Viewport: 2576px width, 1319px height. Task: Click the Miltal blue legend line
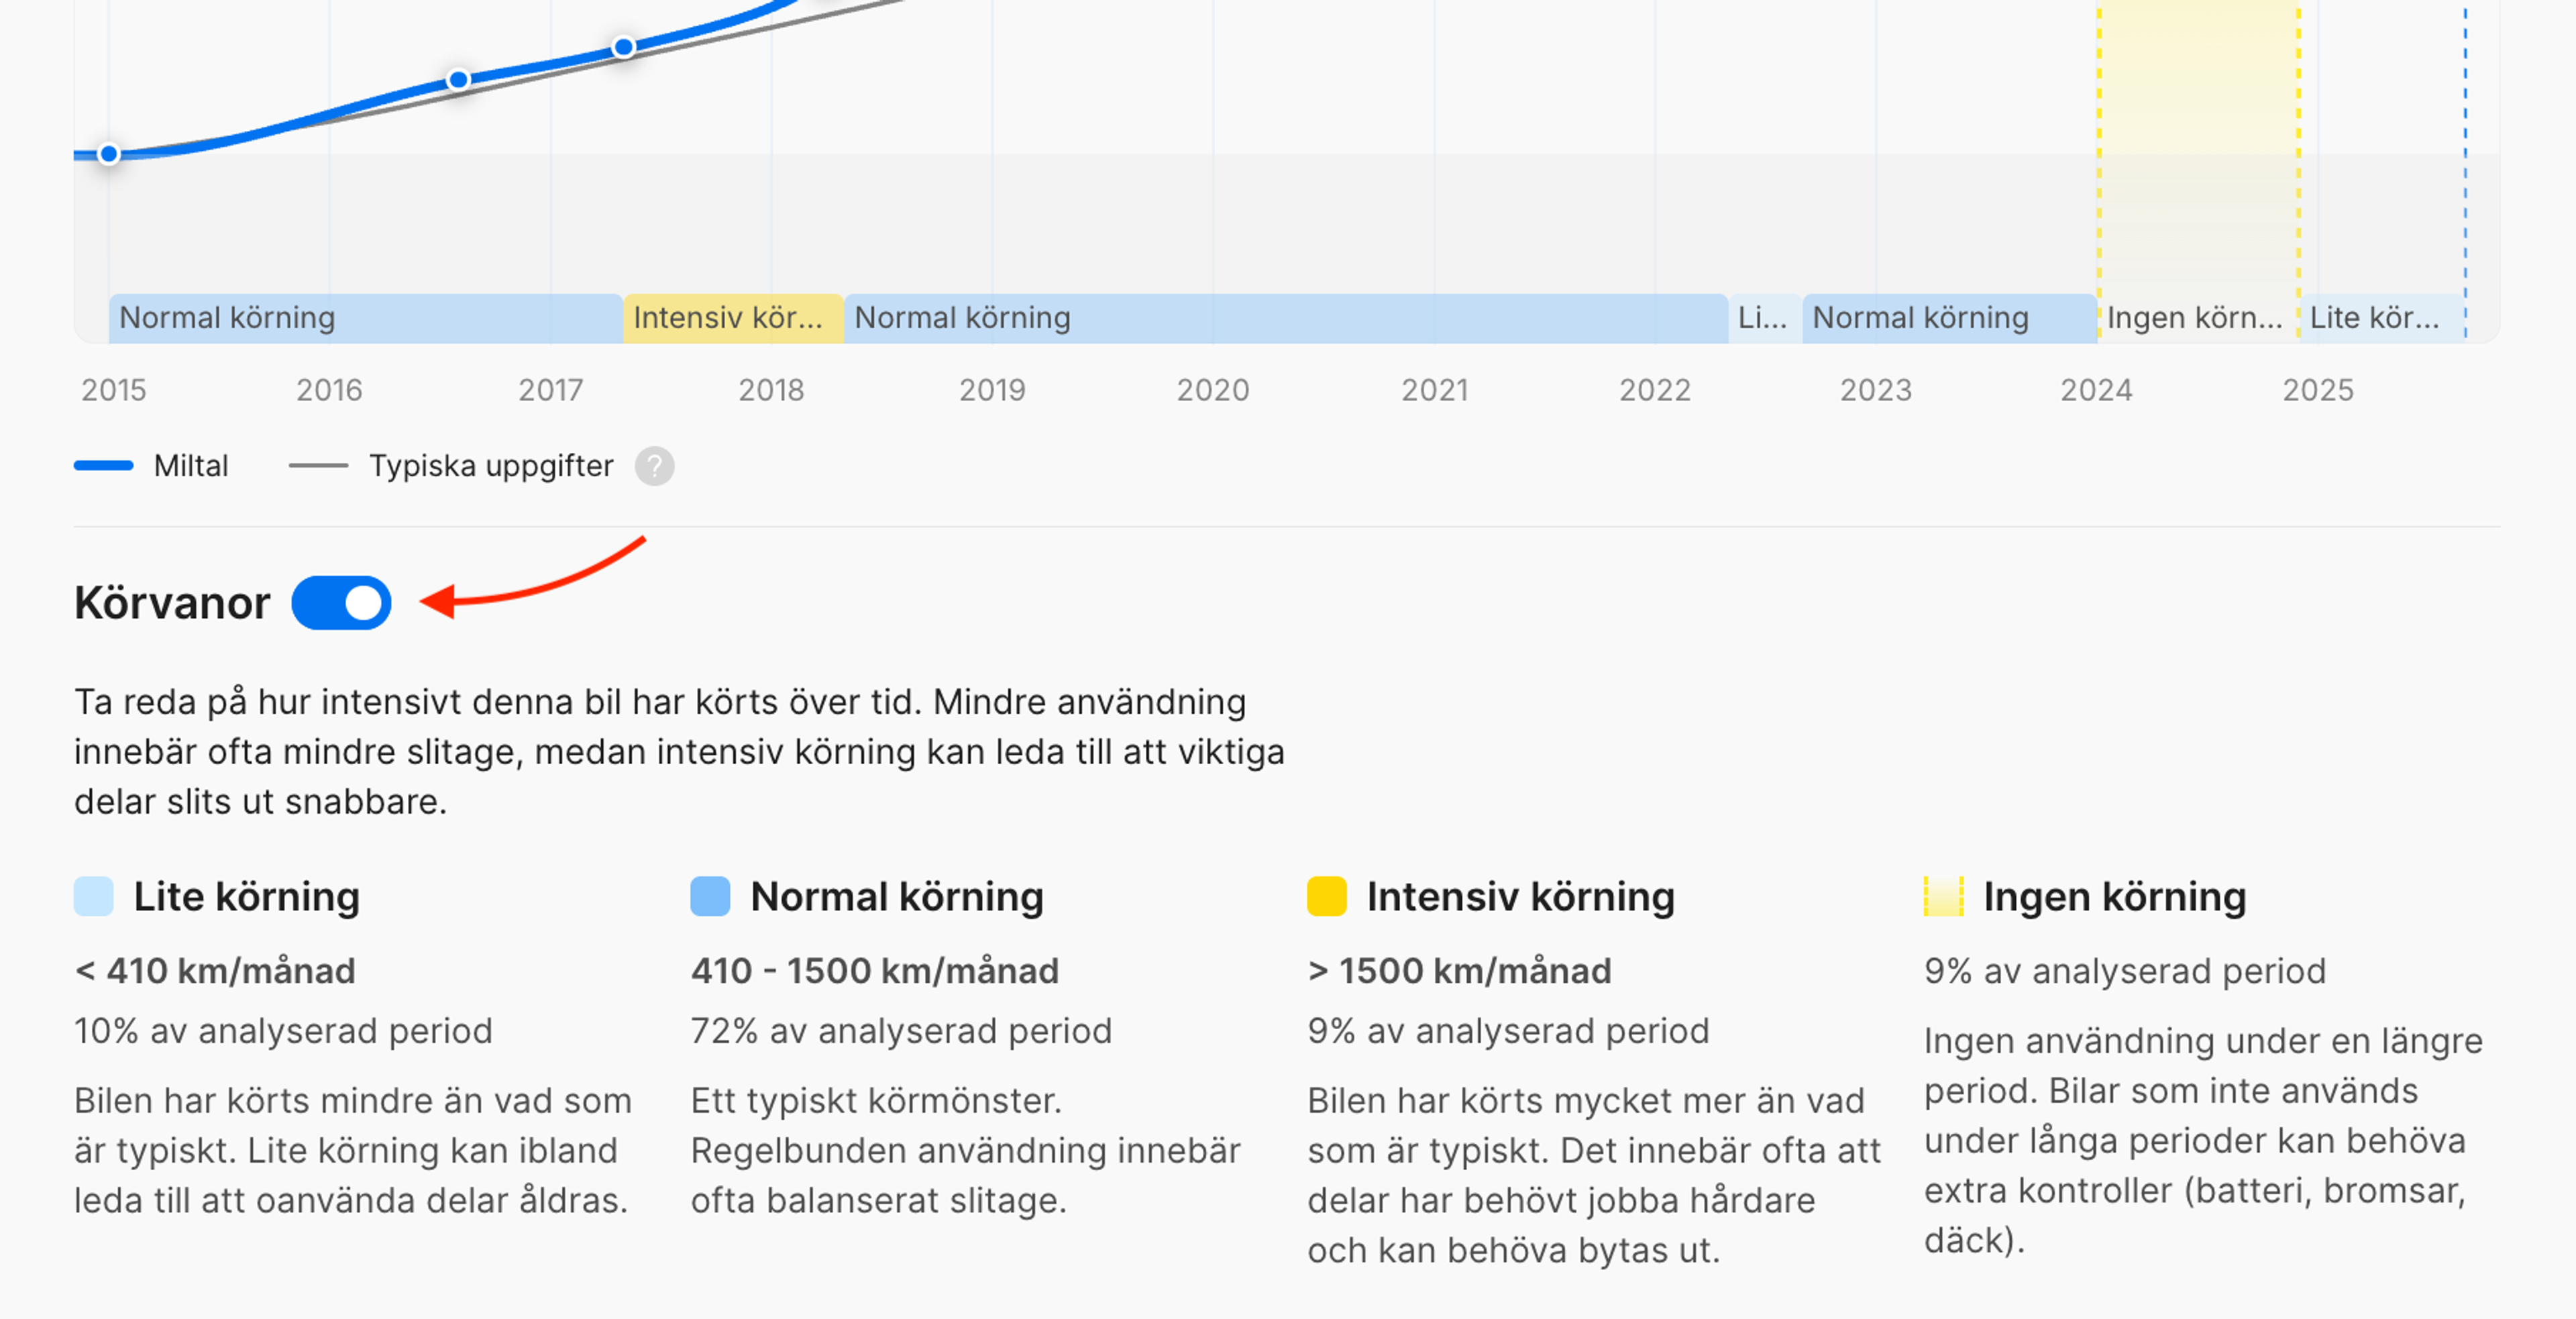(104, 466)
